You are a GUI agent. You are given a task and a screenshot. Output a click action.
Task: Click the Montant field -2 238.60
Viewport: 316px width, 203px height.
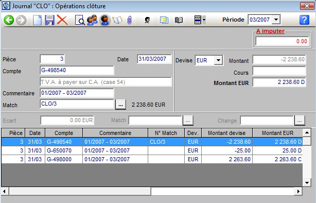coord(279,60)
